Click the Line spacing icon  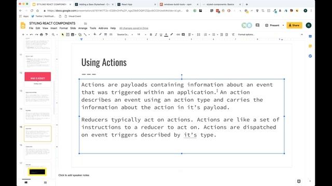click(x=198, y=35)
